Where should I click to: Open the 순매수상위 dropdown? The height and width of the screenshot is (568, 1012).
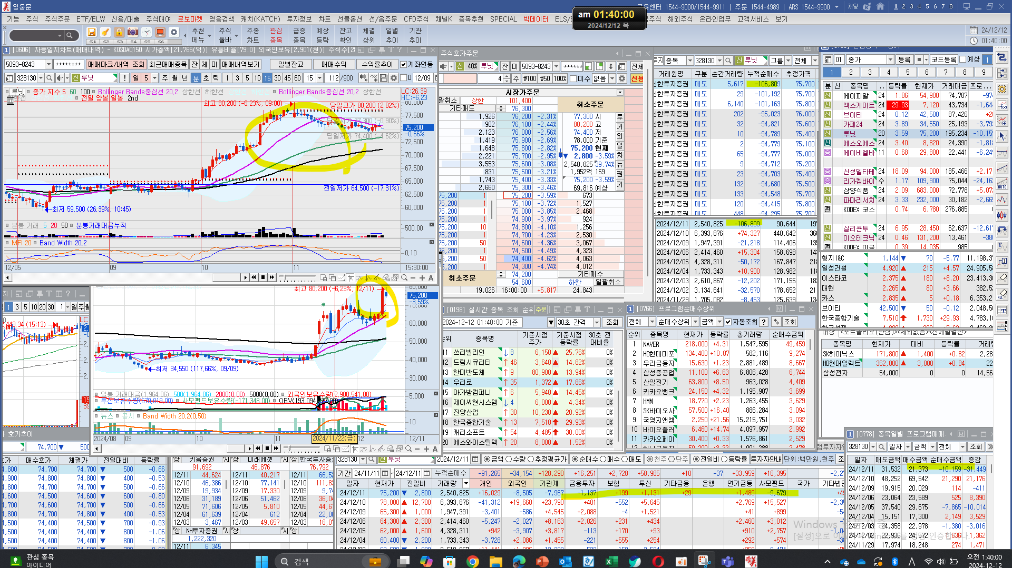click(x=695, y=322)
